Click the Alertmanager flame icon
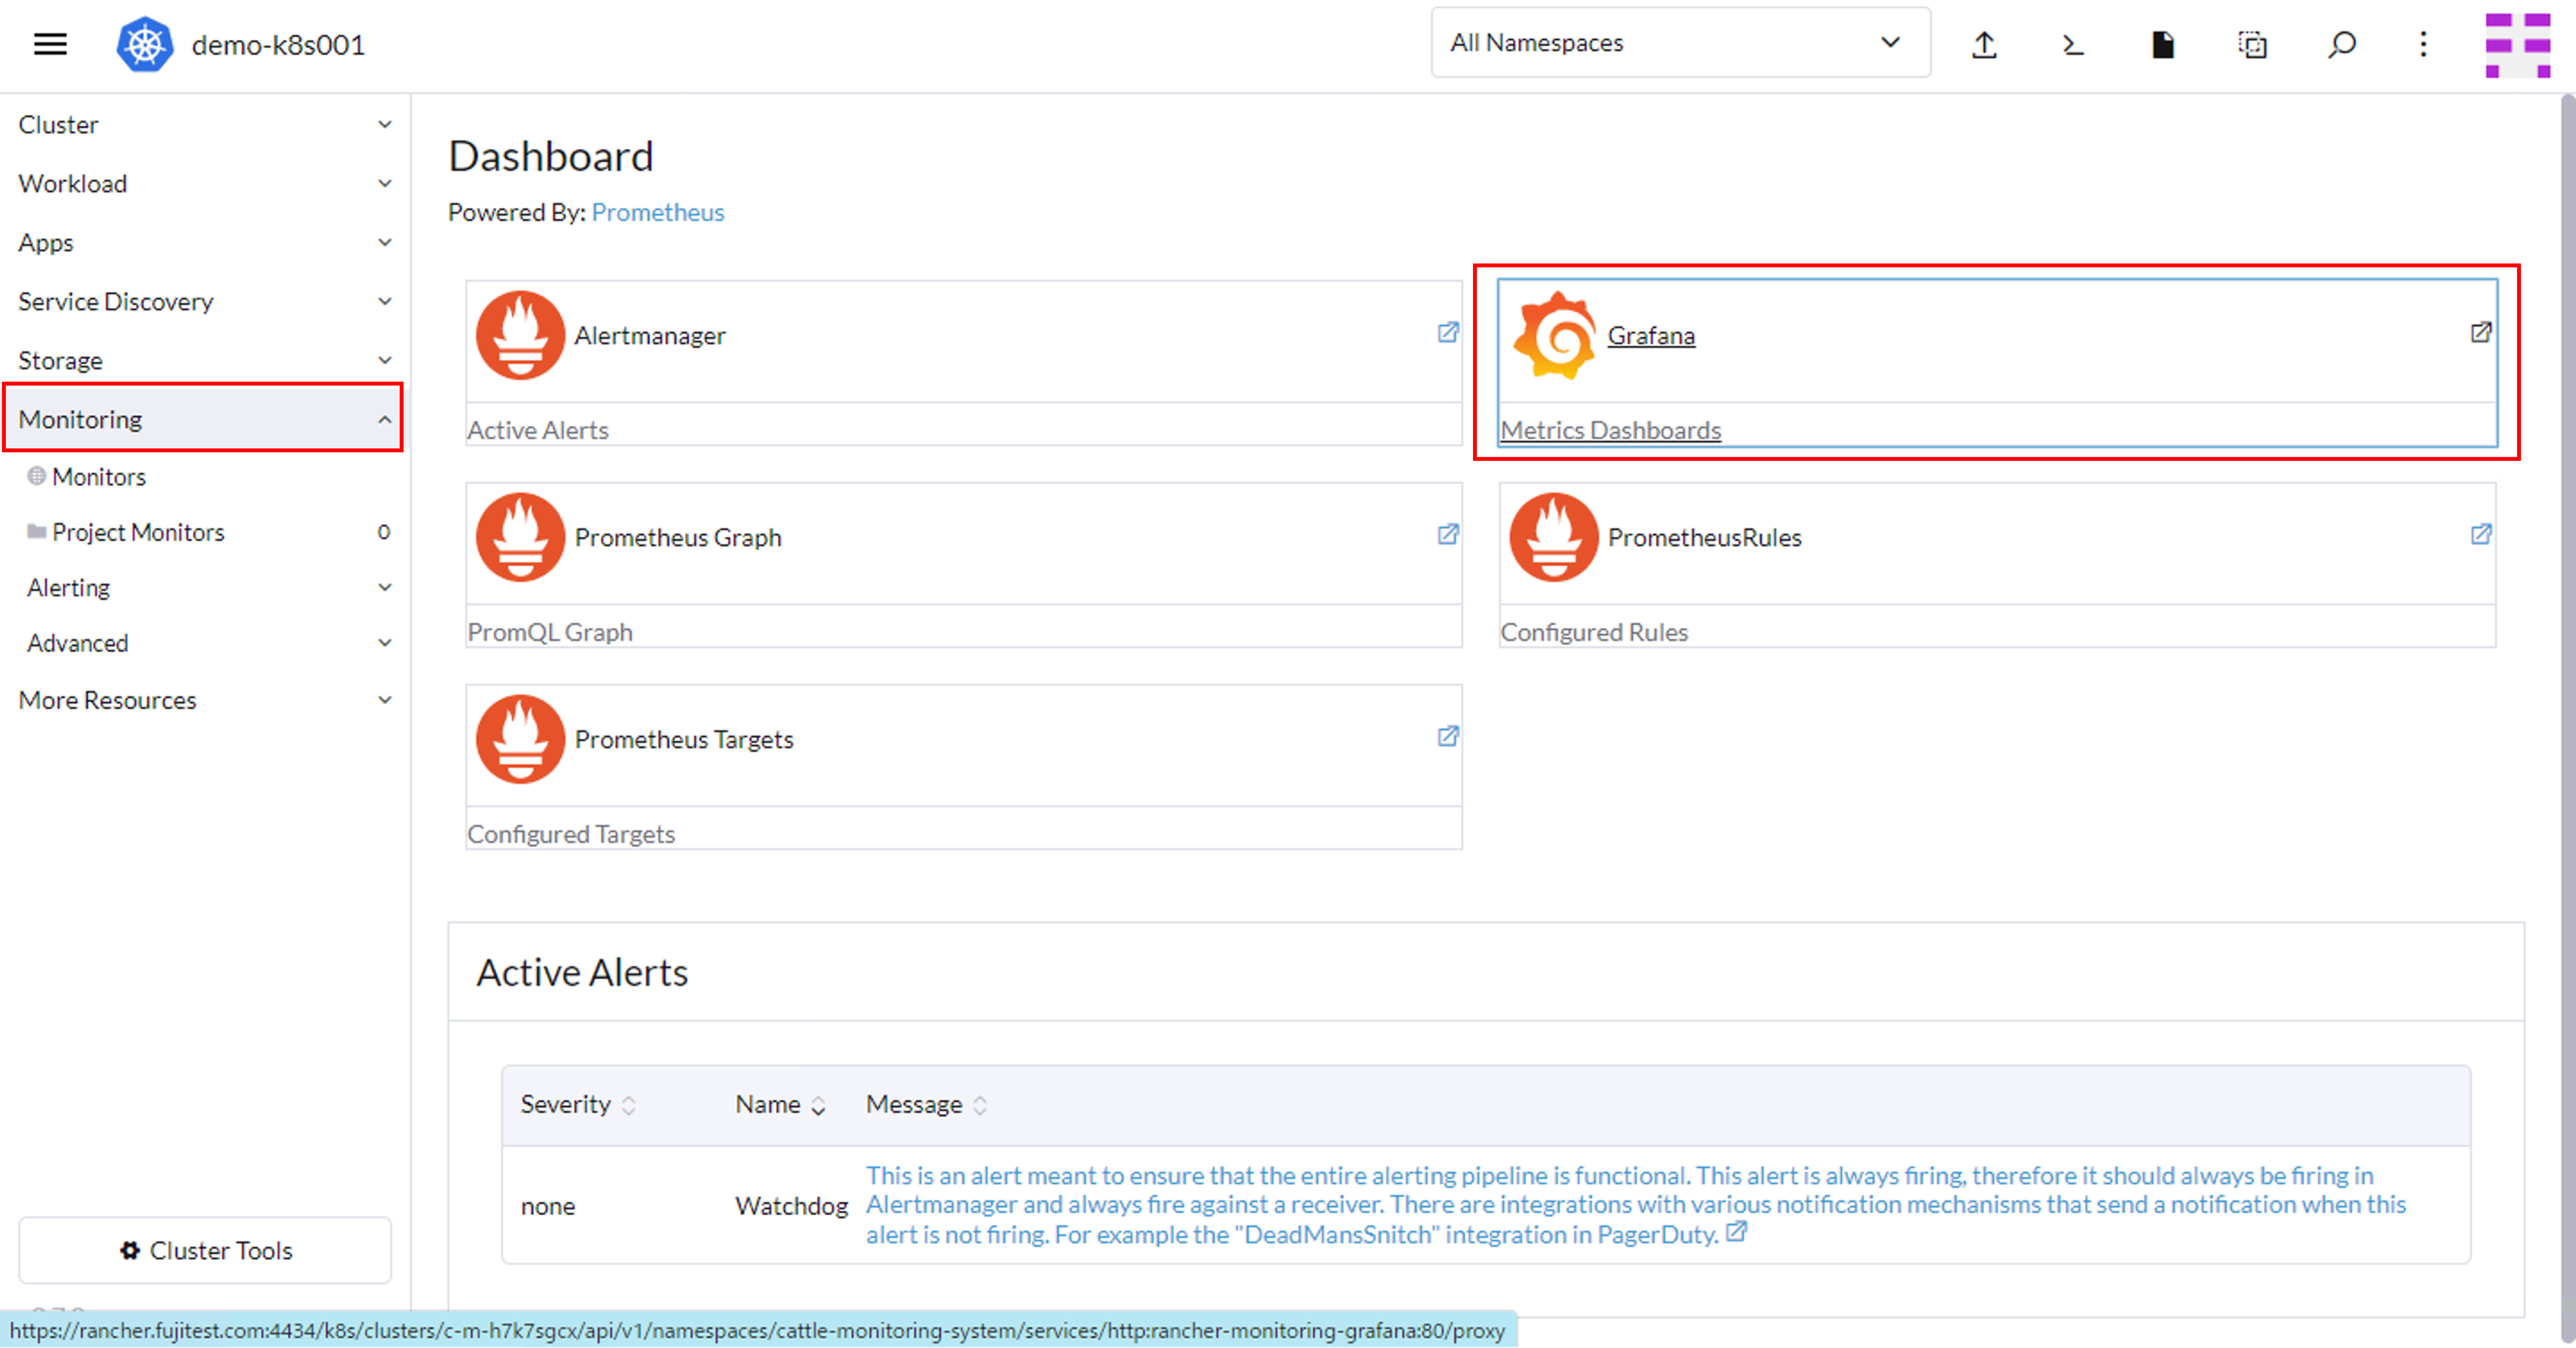Viewport: 2576px width, 1348px height. (x=520, y=335)
